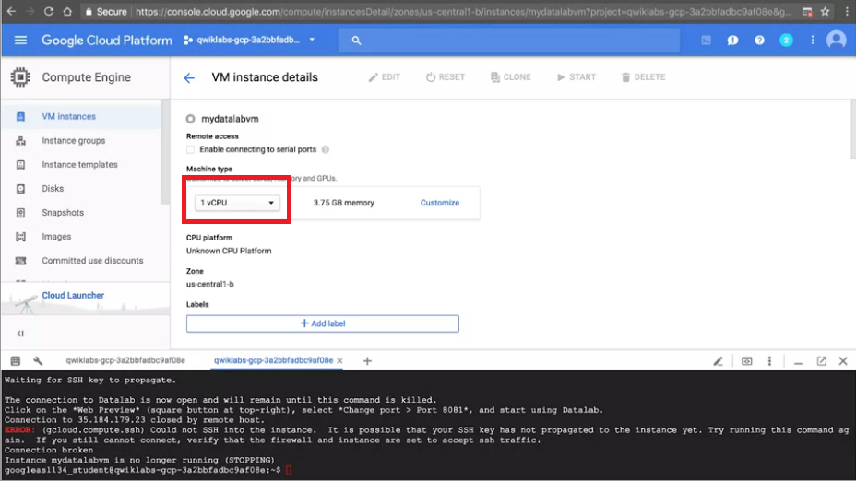Click the DELETE button
Screen dimensions: 856x481
[x=643, y=77]
